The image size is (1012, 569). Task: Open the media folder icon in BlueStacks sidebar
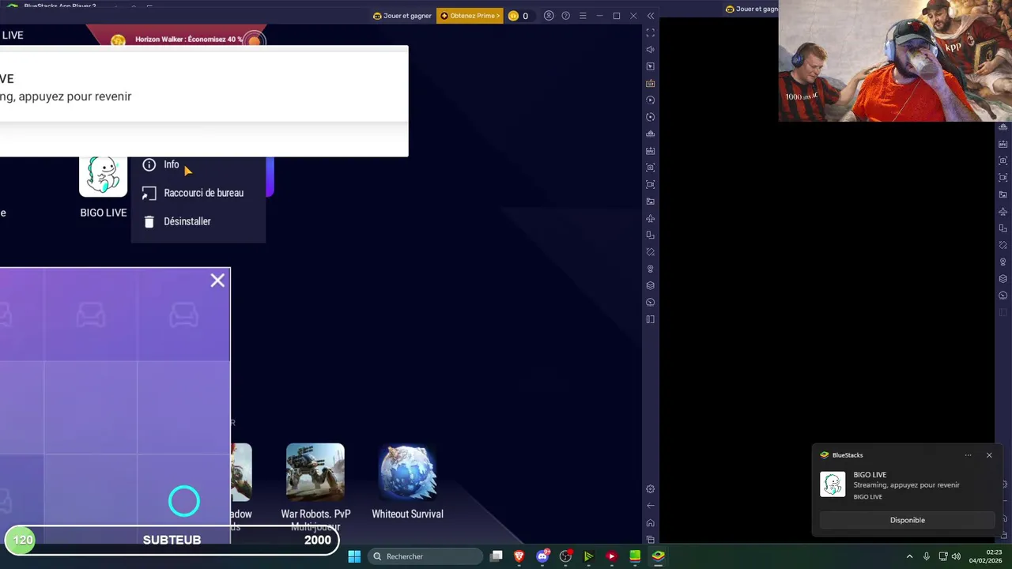coord(650,202)
